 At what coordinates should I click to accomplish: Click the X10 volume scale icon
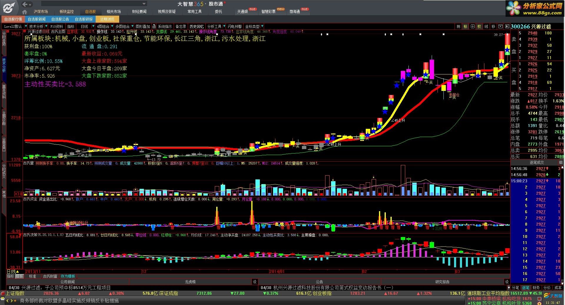(x=18, y=194)
